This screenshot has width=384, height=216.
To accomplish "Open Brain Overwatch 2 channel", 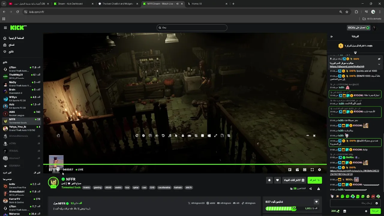I will coord(22,91).
